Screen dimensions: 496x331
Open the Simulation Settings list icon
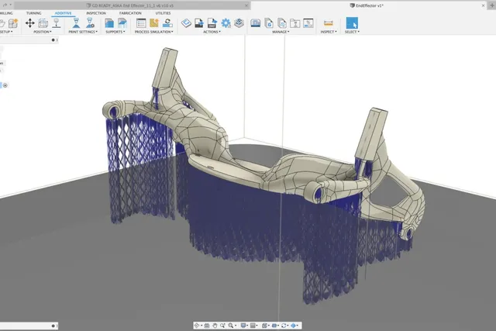141,23
